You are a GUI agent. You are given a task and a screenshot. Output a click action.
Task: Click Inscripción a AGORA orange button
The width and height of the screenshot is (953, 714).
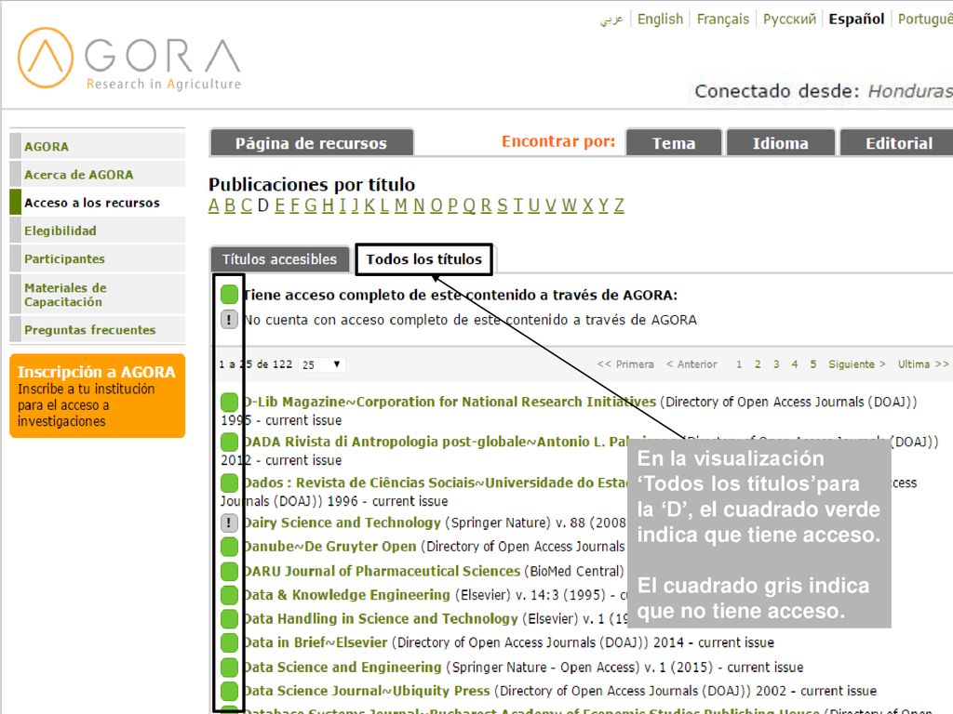click(97, 396)
